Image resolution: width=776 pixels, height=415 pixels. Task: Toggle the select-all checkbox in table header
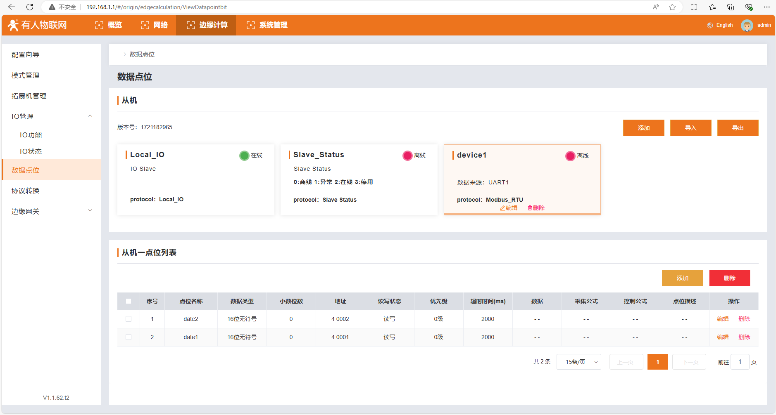point(129,302)
